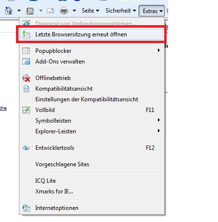Expand the Symbolleisten submenu arrow
Image resolution: width=218 pixels, height=222 pixels.
(159, 120)
